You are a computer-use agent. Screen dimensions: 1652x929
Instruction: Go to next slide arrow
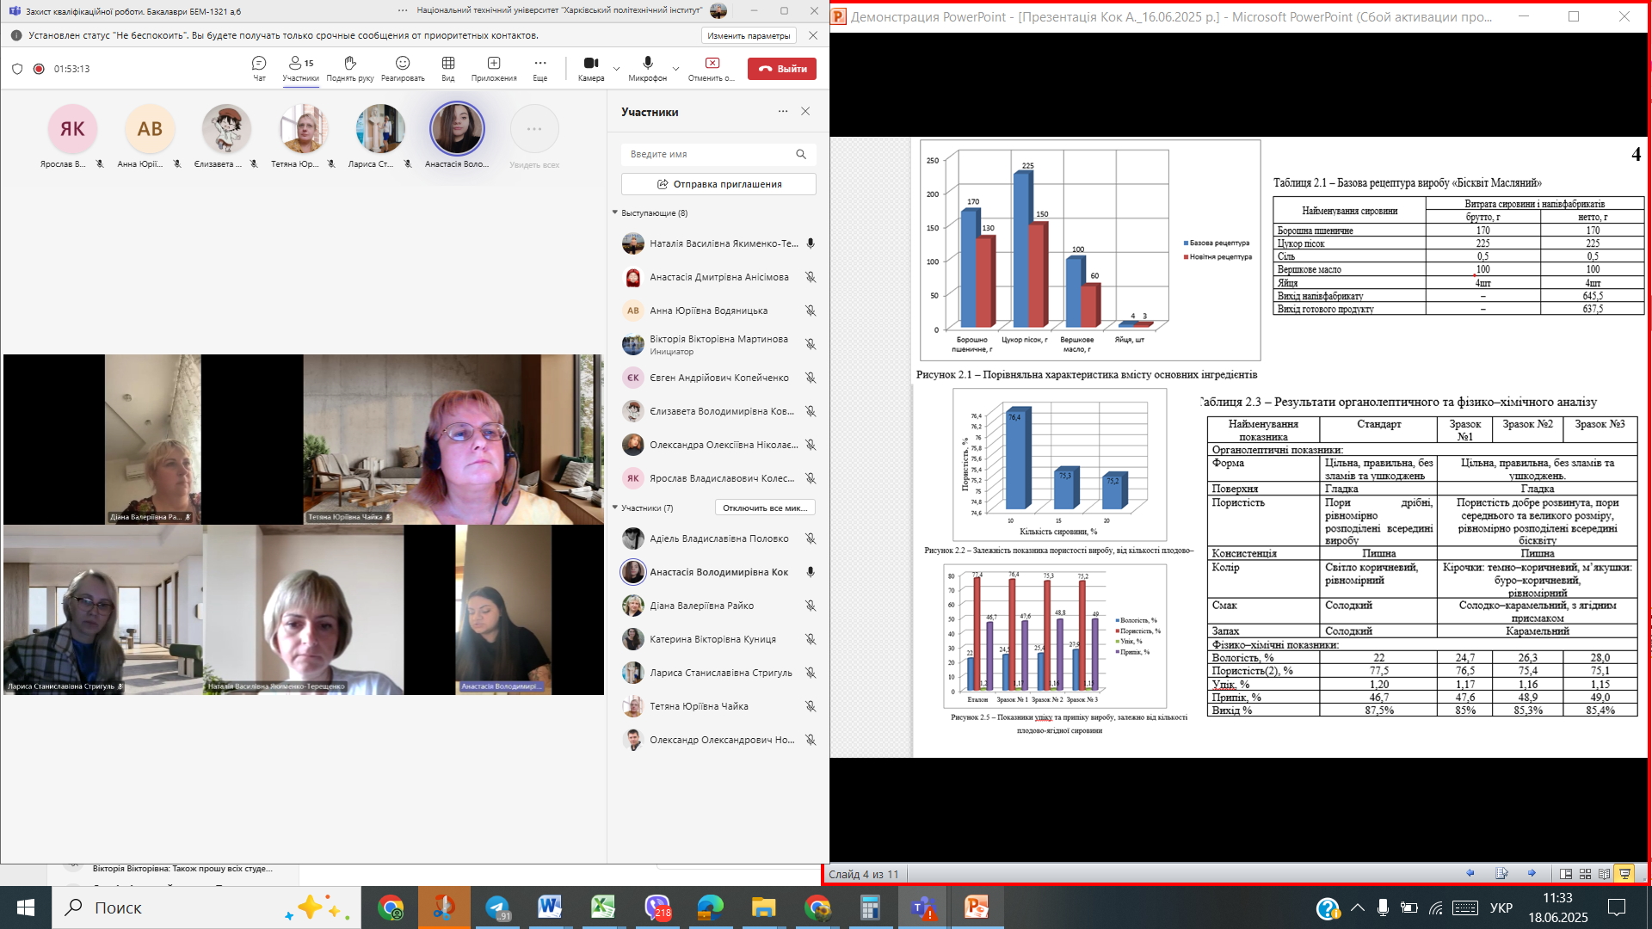point(1532,873)
